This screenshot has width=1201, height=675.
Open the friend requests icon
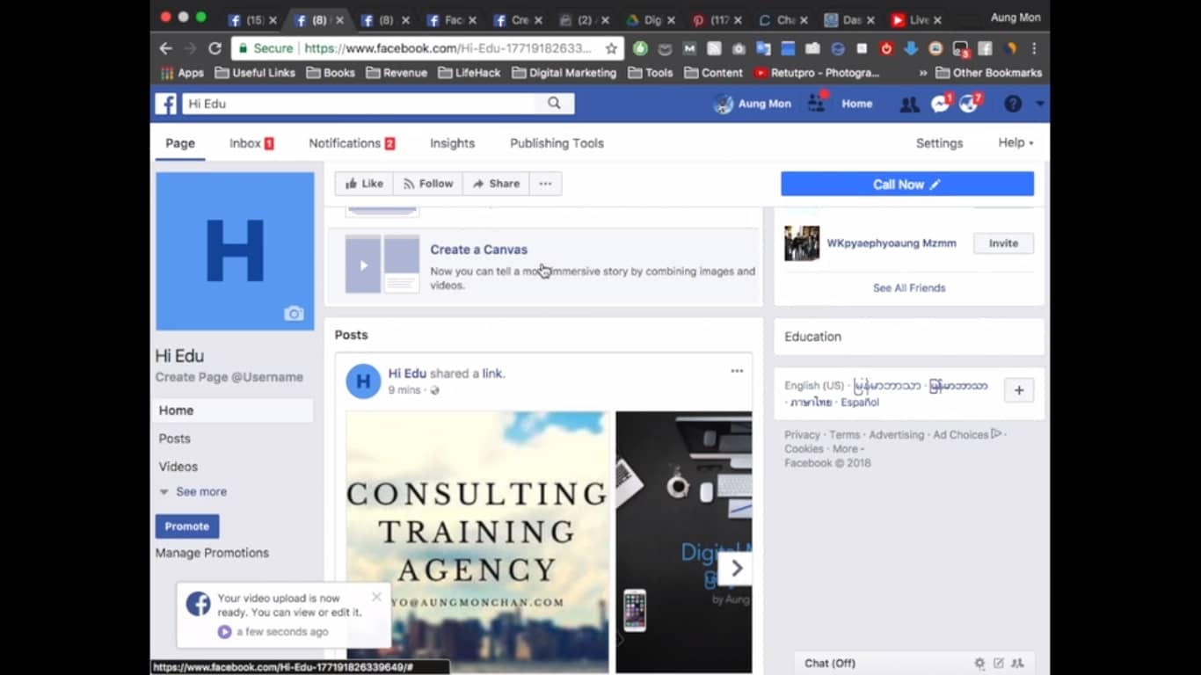(909, 104)
